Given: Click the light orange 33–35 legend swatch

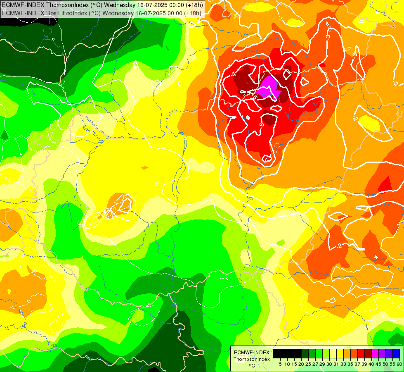Looking at the screenshot, I should click(x=347, y=353).
